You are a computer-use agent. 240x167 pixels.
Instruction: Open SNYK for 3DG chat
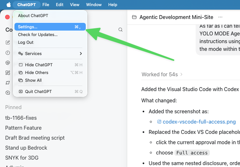pyautogui.click(x=22, y=158)
